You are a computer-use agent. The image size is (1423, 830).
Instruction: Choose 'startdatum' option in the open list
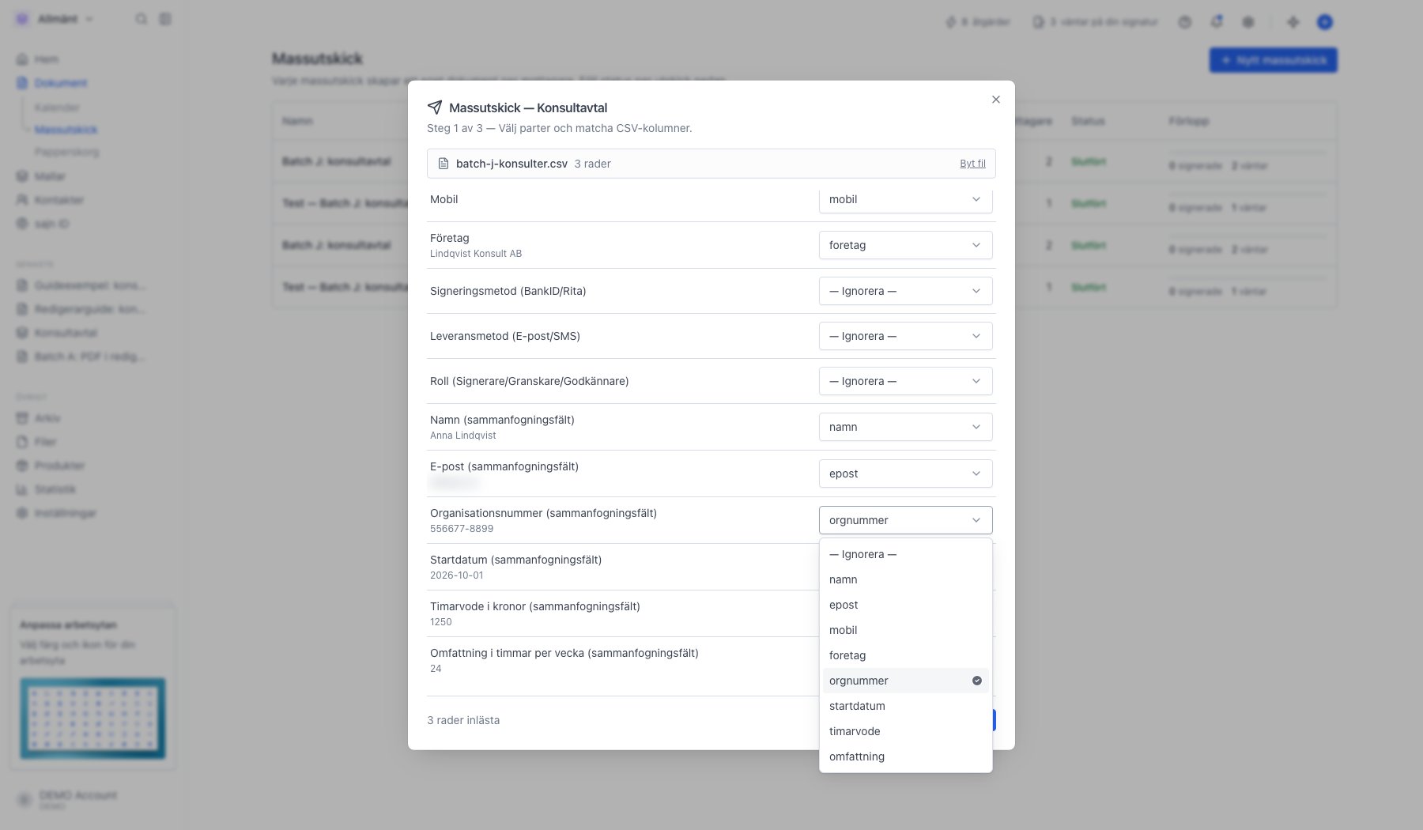tap(905, 706)
